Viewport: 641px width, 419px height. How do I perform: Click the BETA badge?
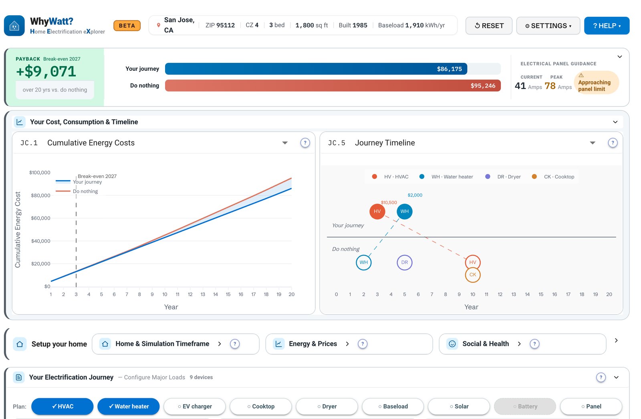click(x=127, y=26)
